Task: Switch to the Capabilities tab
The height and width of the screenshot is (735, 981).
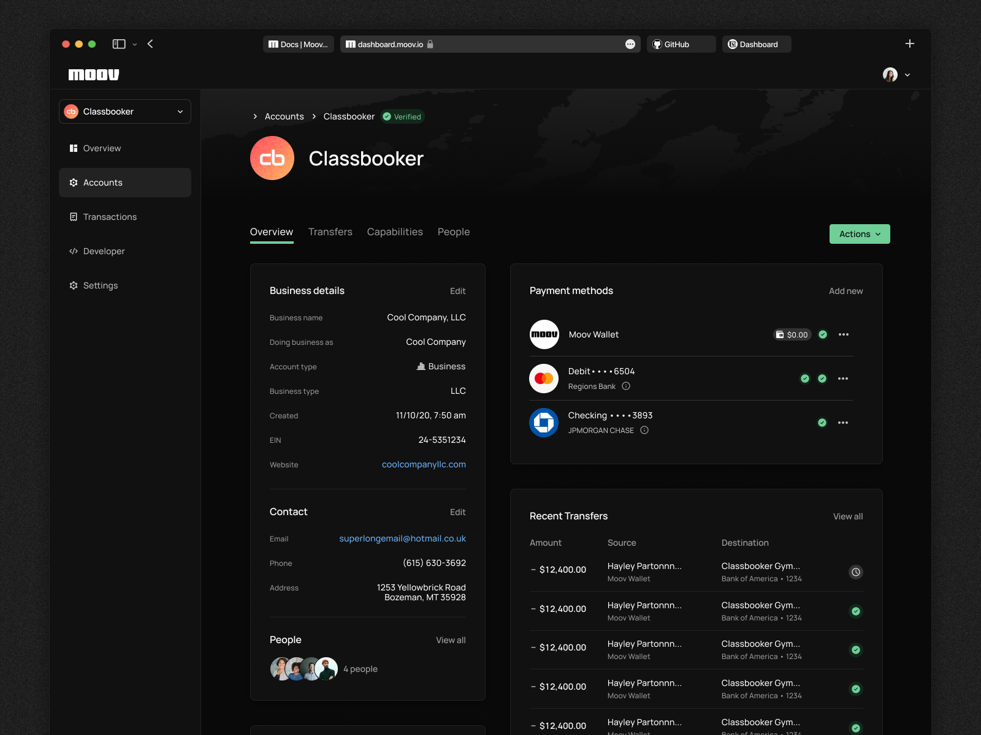Action: 395,232
